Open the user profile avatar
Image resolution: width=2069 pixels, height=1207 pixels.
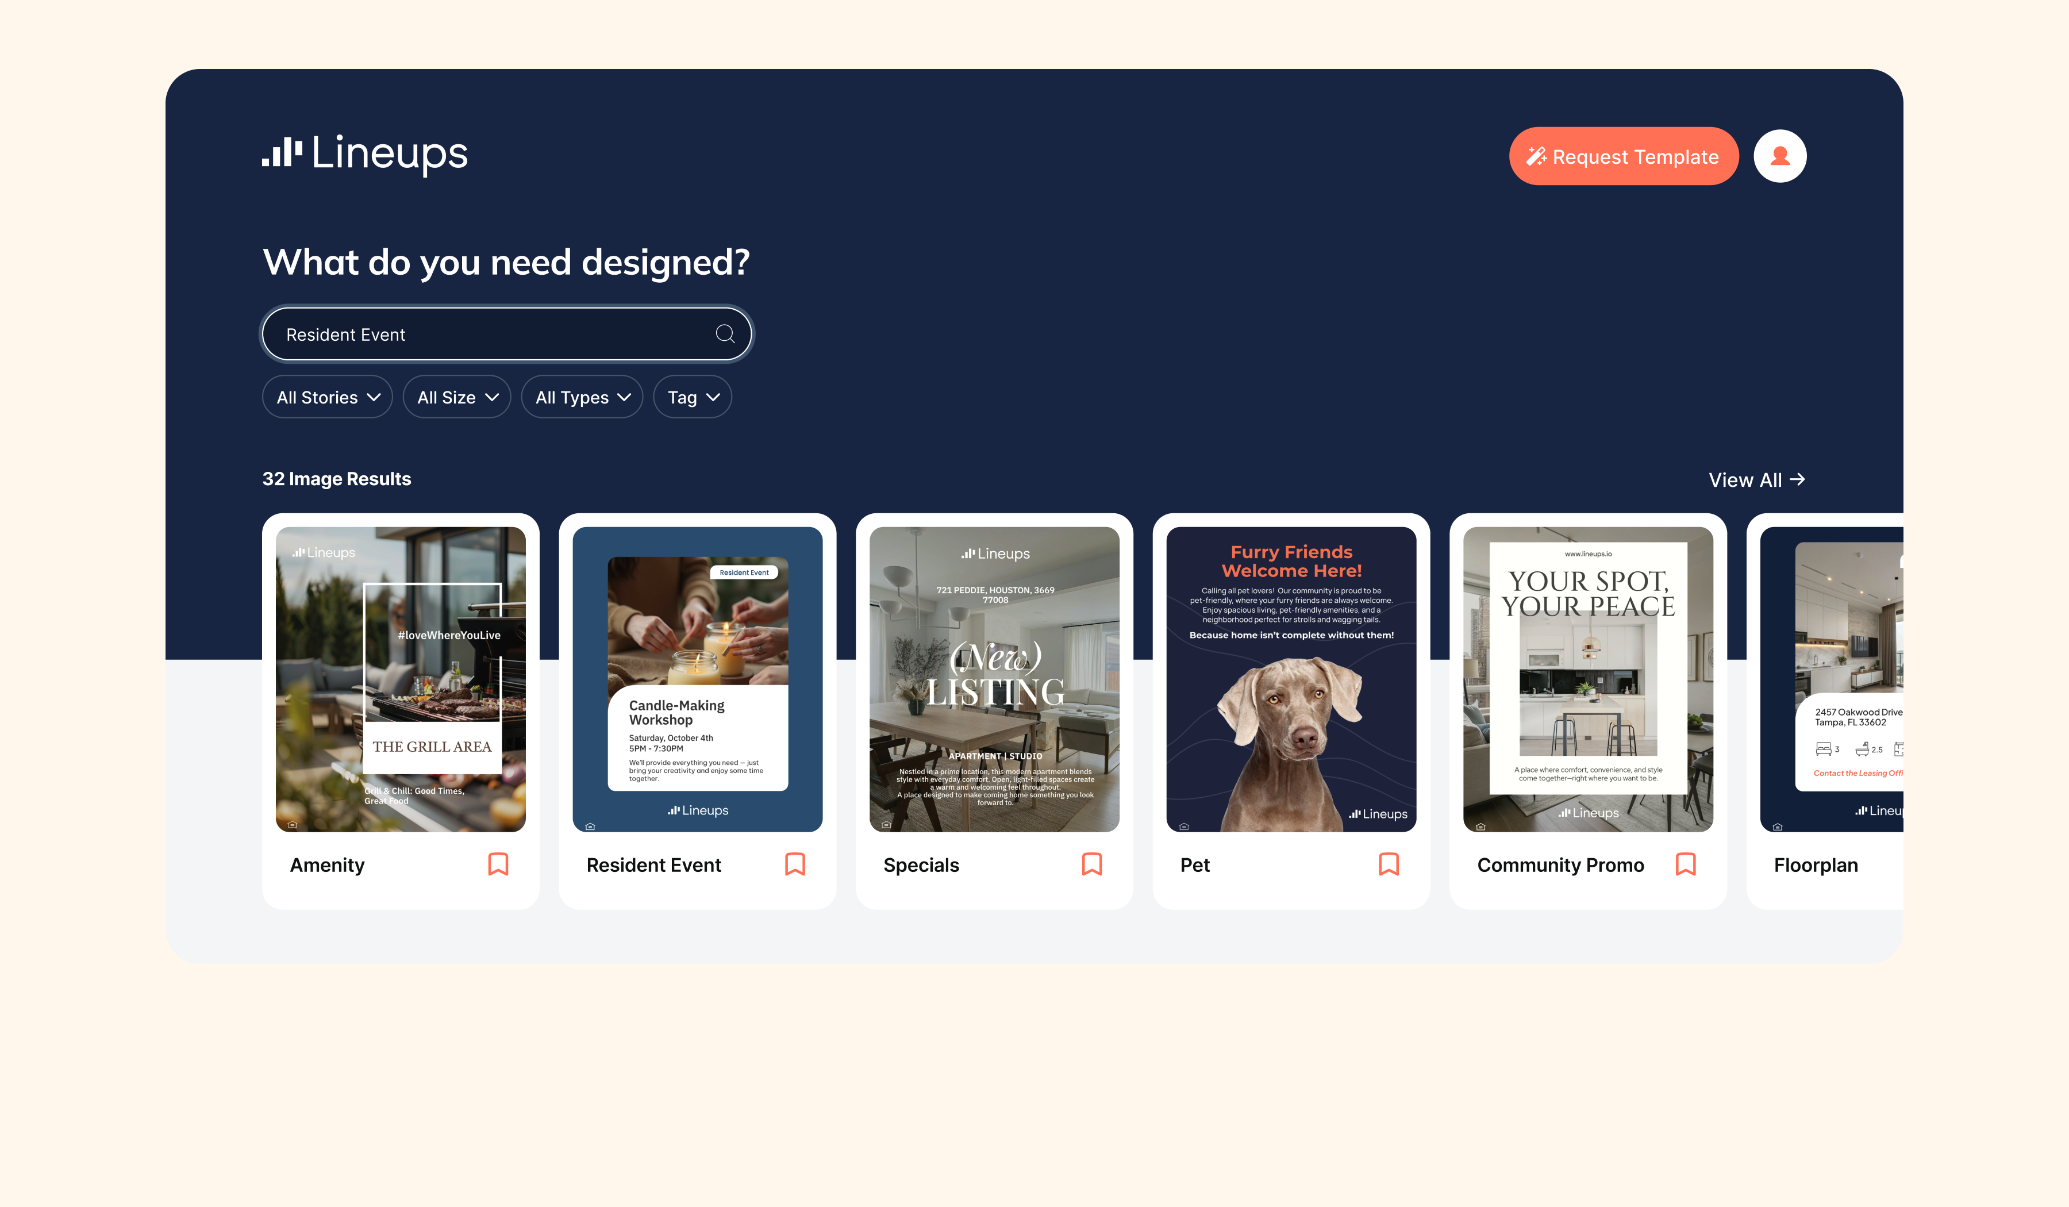coord(1779,156)
